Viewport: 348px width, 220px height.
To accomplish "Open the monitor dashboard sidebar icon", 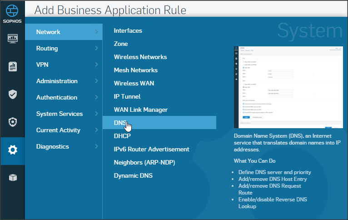I will point(13,39).
